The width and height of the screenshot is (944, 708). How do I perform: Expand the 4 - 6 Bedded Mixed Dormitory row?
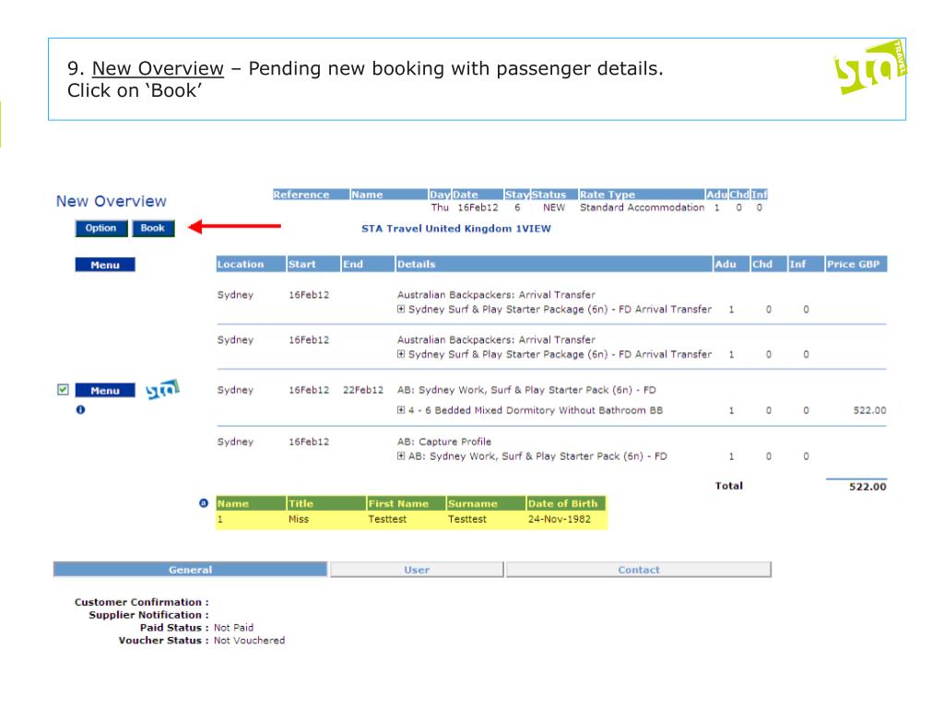[x=401, y=410]
